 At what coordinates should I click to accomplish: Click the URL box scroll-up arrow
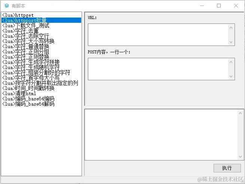231,28
